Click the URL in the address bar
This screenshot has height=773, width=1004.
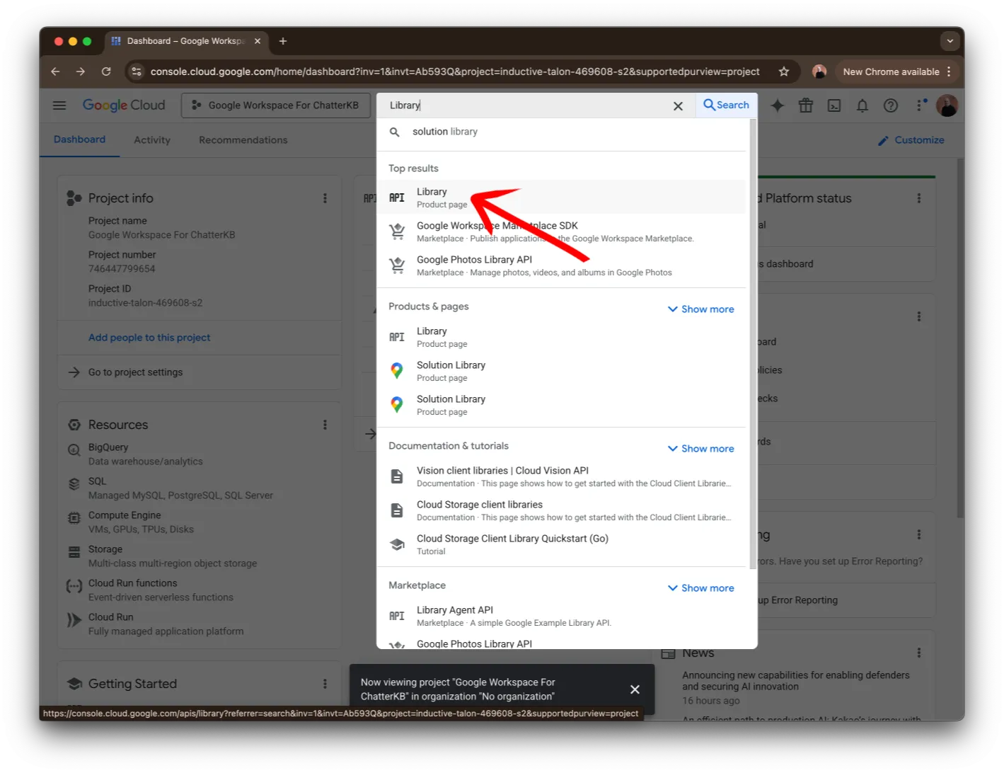click(455, 71)
